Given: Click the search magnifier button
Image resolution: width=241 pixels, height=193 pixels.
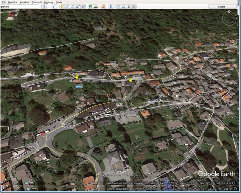Looking at the screenshot, I should [x=44, y=7].
